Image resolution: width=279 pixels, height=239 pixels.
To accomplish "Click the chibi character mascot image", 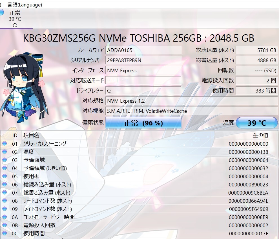I will point(24,87).
